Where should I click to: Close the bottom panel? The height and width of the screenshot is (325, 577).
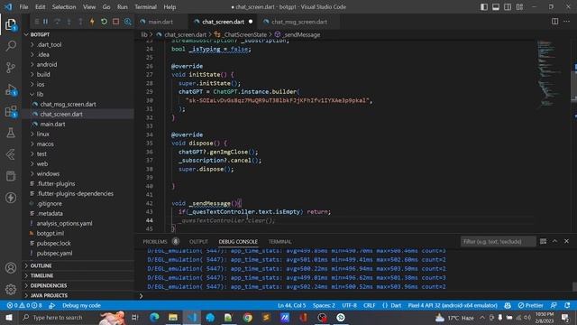click(567, 241)
